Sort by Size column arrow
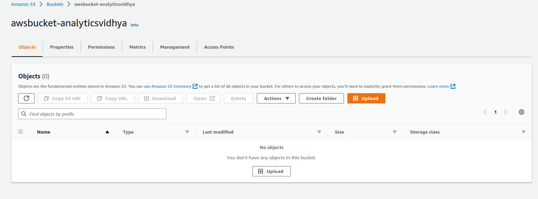The width and height of the screenshot is (538, 199). tap(395, 132)
